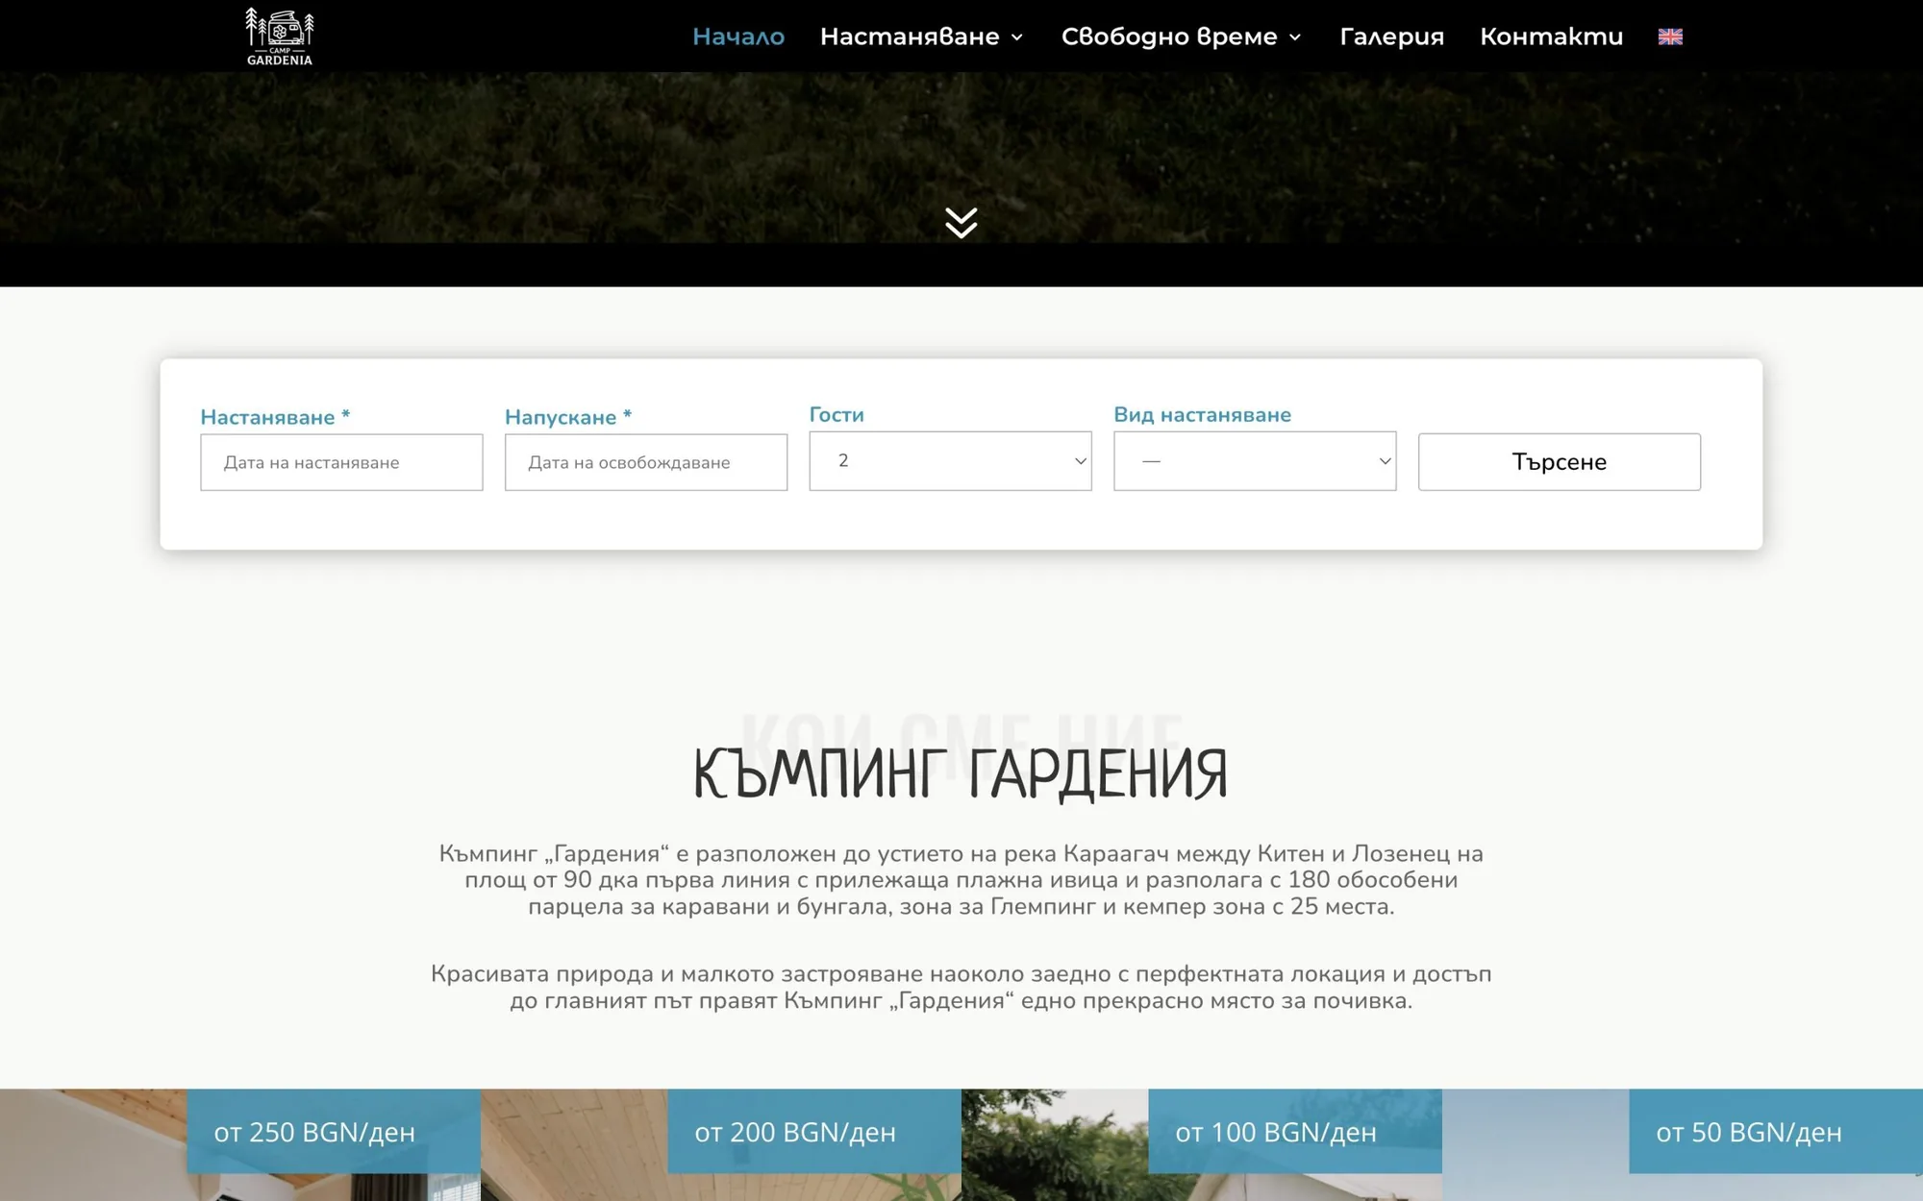The width and height of the screenshot is (1923, 1201).
Task: Focus the Дата на освобождаване check-out field
Action: click(646, 462)
